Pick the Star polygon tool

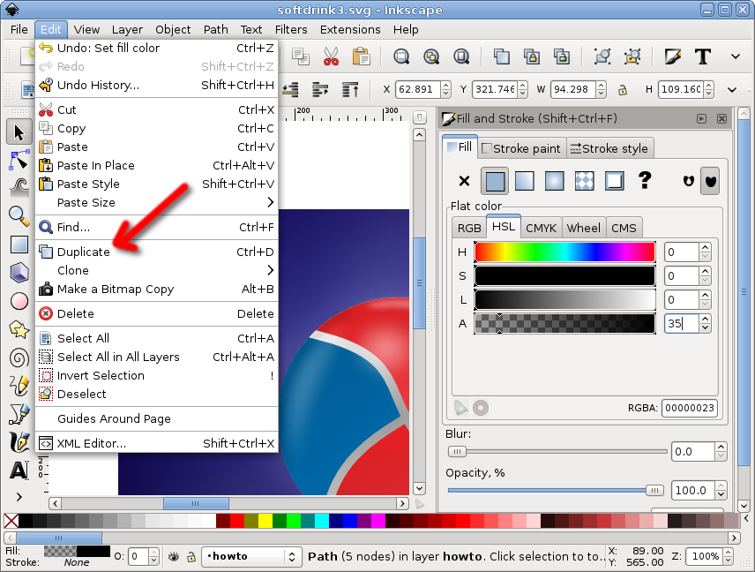(x=19, y=329)
